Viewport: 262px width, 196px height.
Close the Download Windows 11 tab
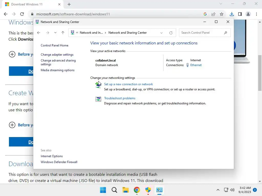(x=59, y=4)
